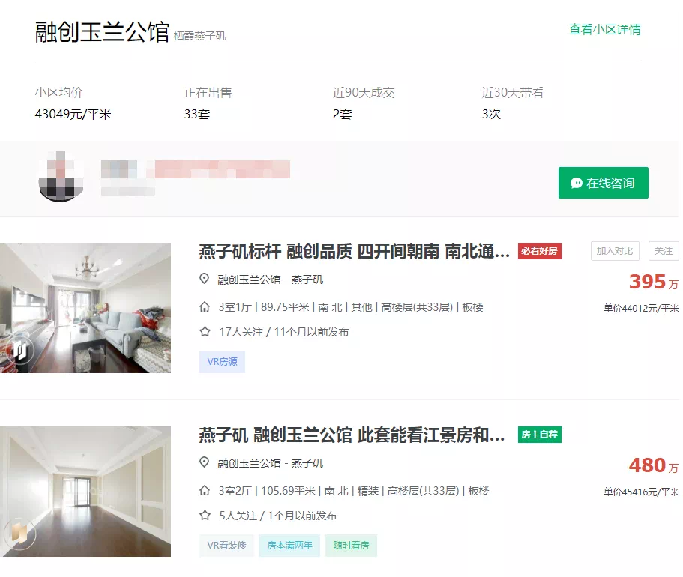Image resolution: width=683 pixels, height=577 pixels.
Task: Click the location pin icon on the 480万 listing
Action: point(204,462)
